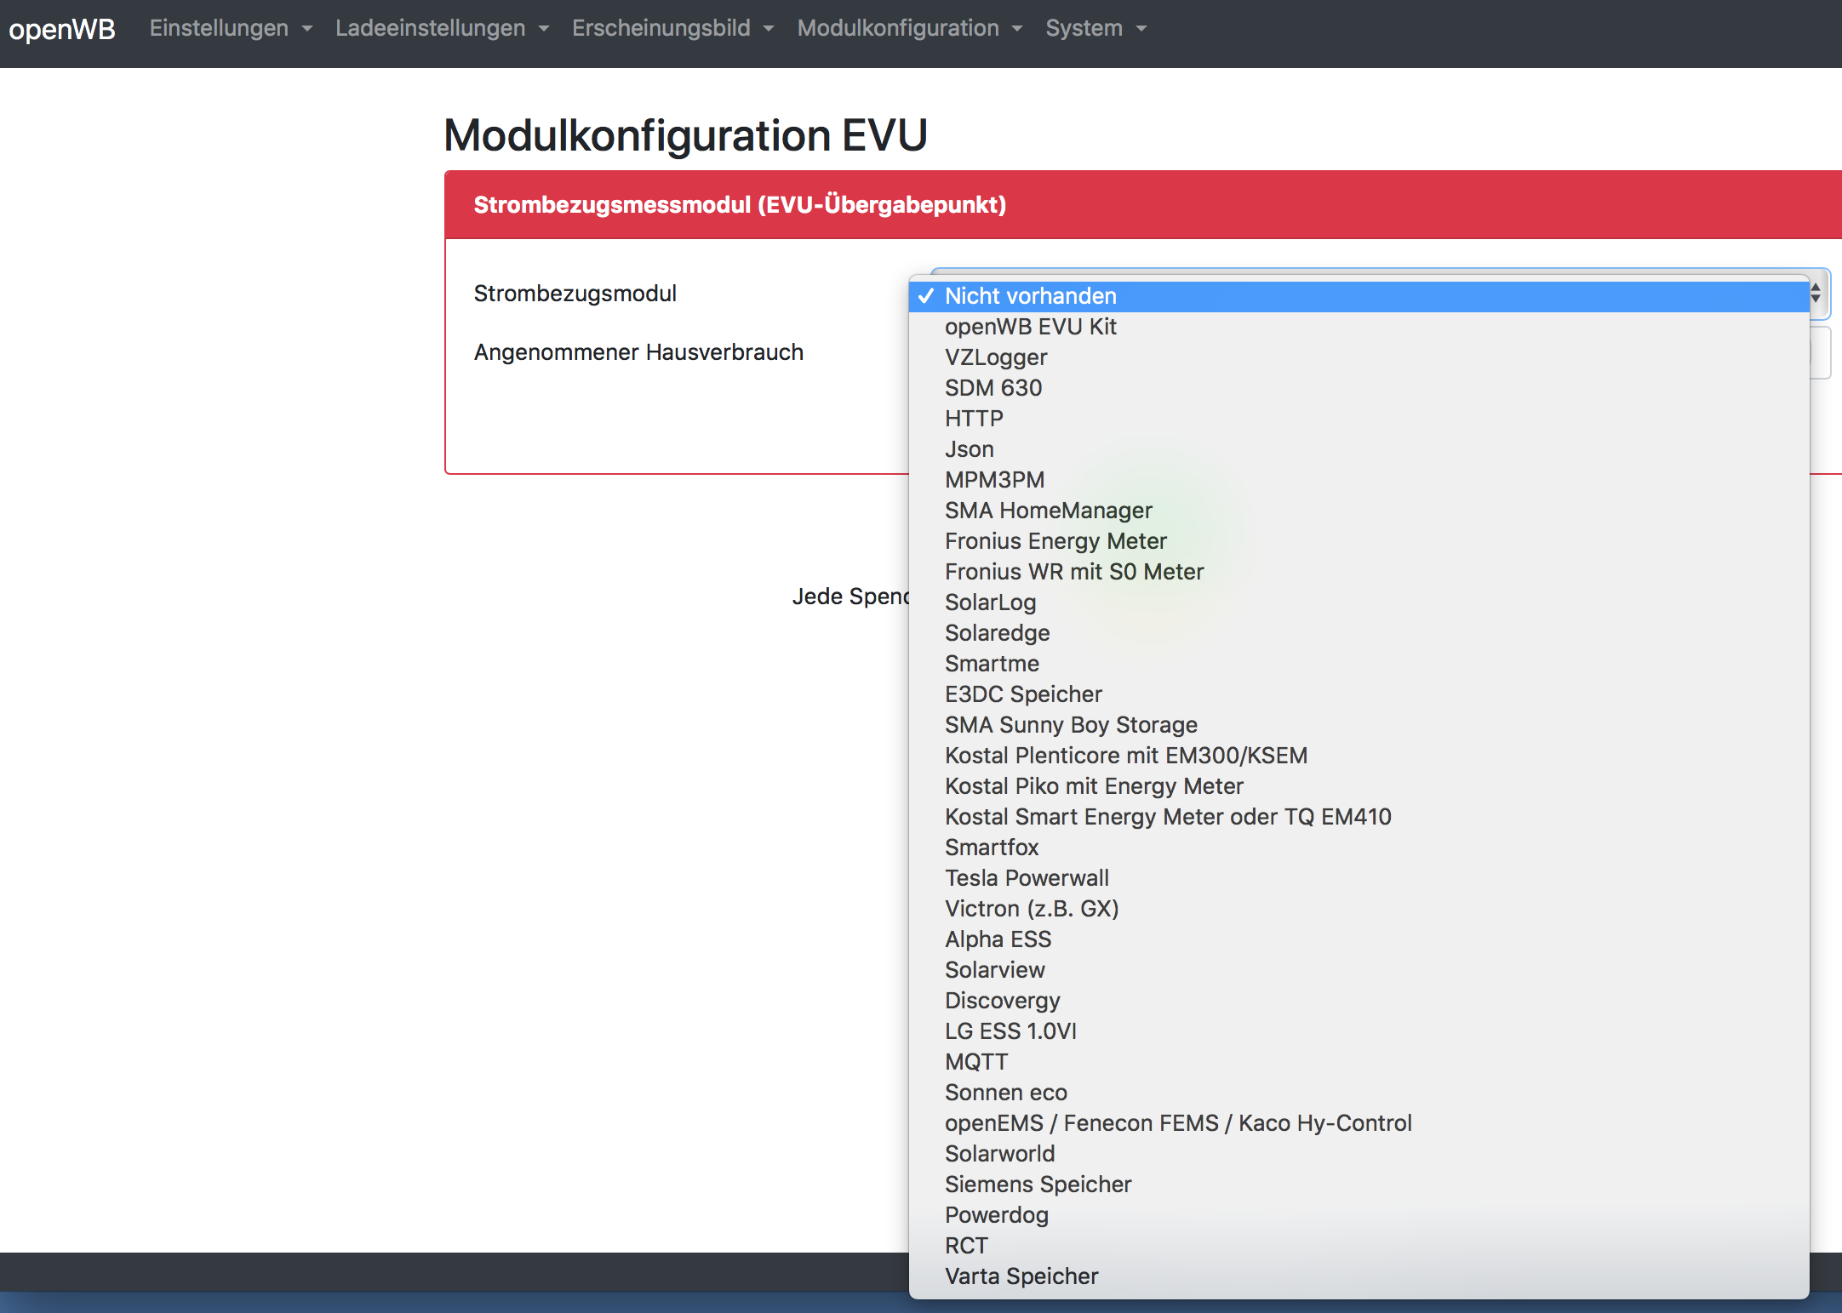Screen dimensions: 1842x1313
Task: Open the System menu
Action: click(1095, 28)
